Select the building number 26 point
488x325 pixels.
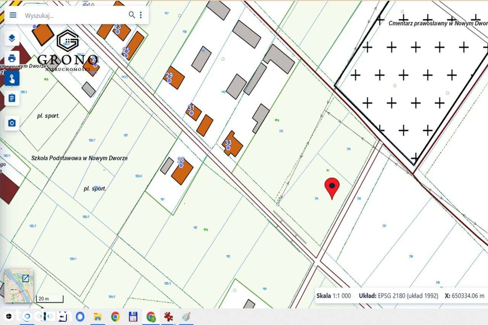coord(181,165)
